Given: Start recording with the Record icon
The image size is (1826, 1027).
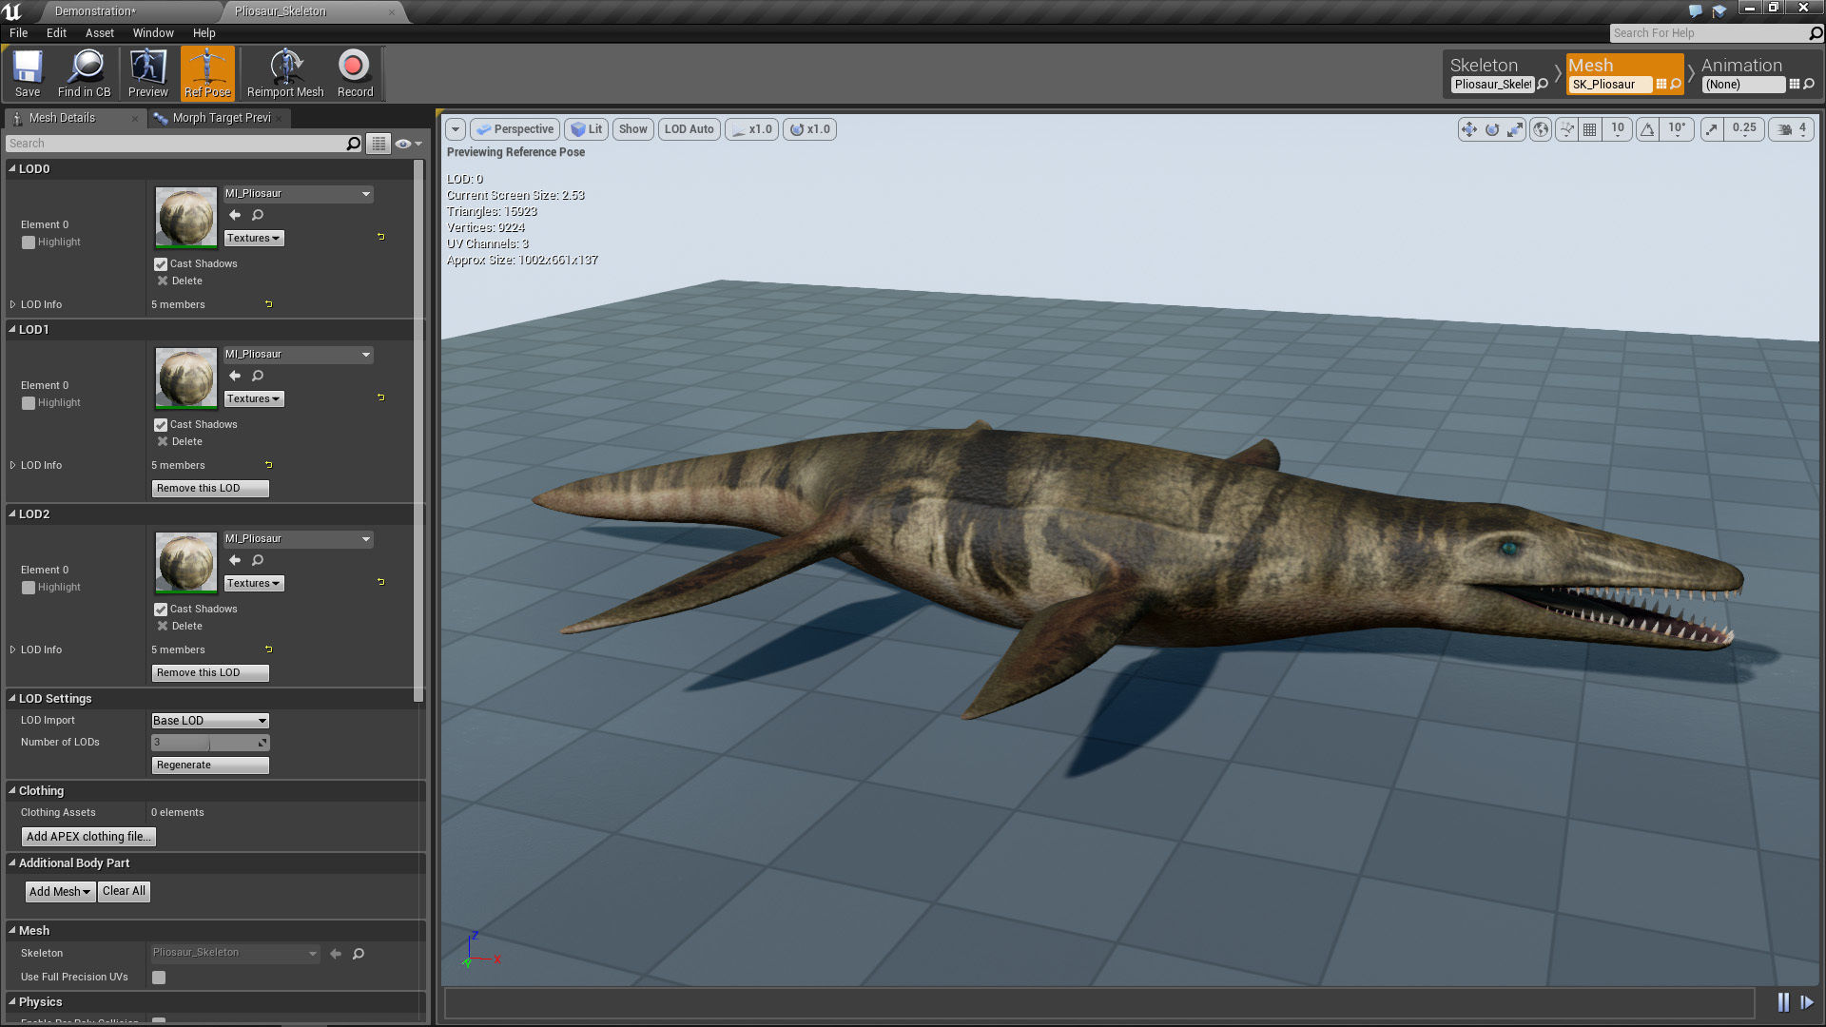Looking at the screenshot, I should (x=355, y=73).
